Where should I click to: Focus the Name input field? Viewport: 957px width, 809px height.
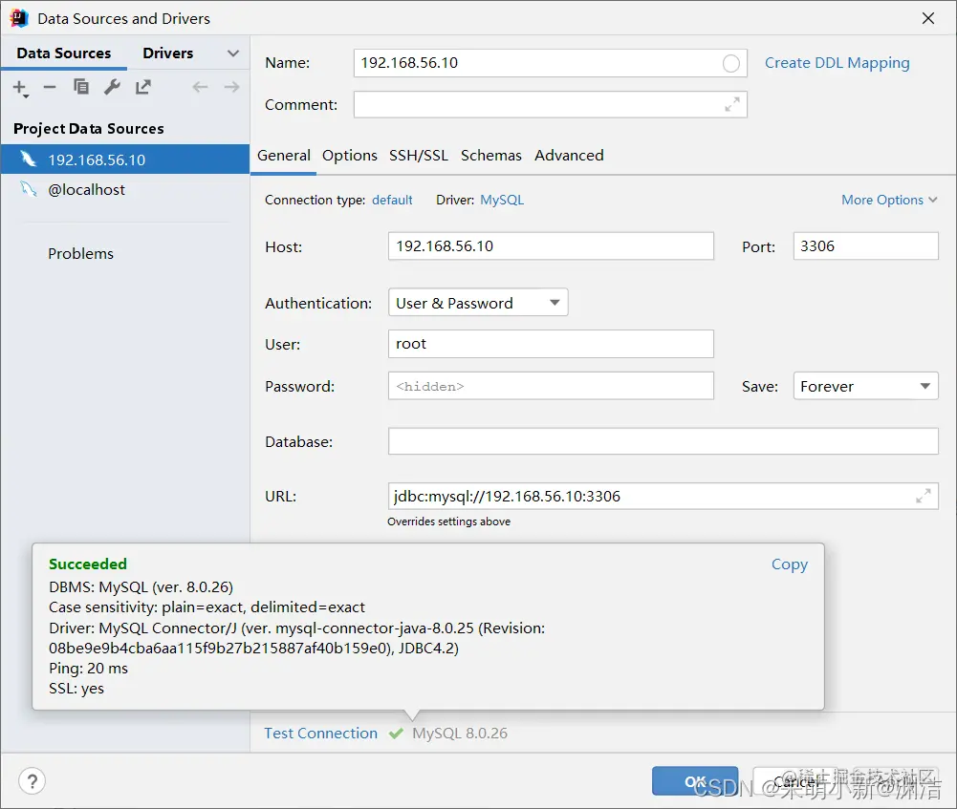tap(550, 63)
